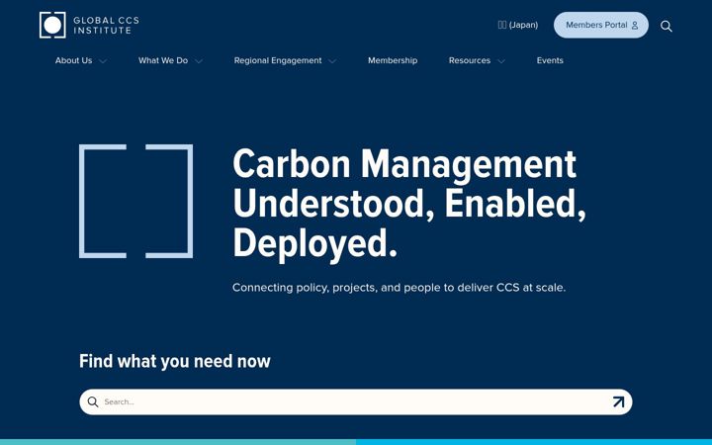Go to the Membership page
The width and height of the screenshot is (712, 445).
[x=393, y=60]
